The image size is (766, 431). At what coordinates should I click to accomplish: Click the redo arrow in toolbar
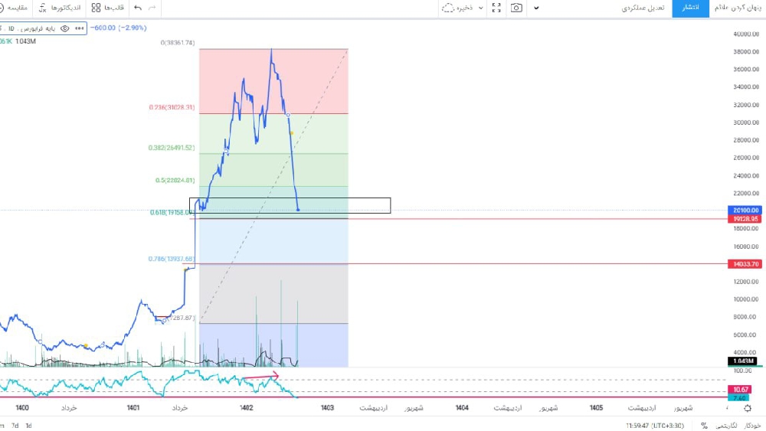pyautogui.click(x=152, y=8)
